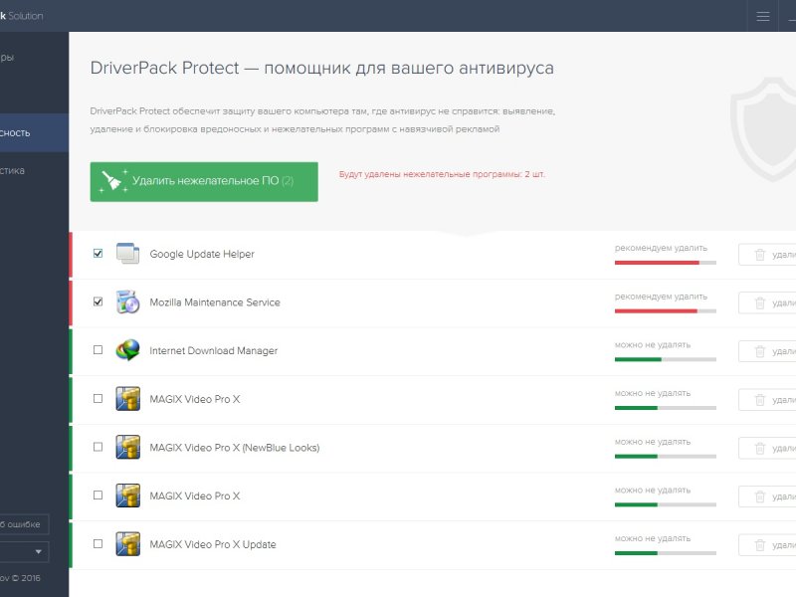Click the MAGIX Video Pro X Update icon
The height and width of the screenshot is (597, 796).
point(128,543)
